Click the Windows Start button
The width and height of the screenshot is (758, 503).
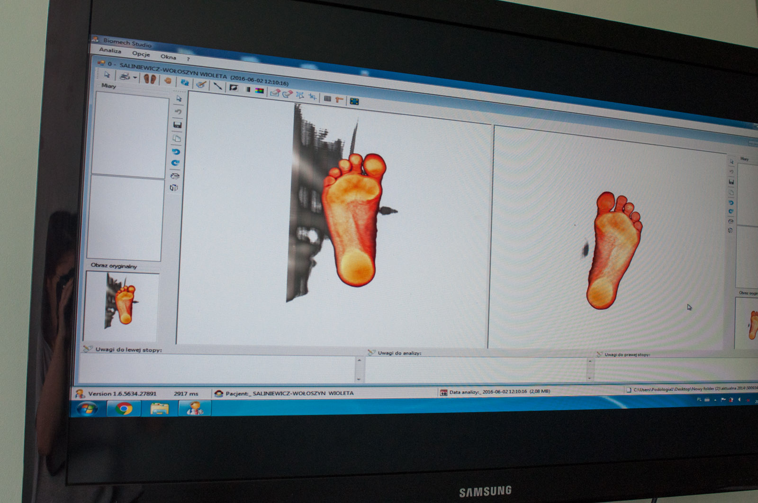[88, 408]
